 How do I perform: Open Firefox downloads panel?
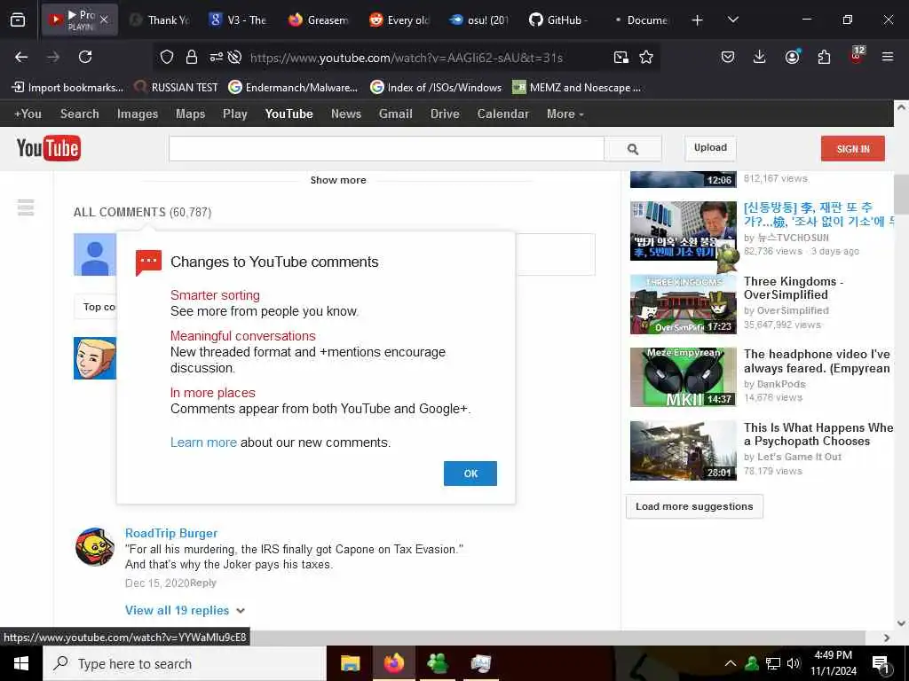click(x=760, y=57)
